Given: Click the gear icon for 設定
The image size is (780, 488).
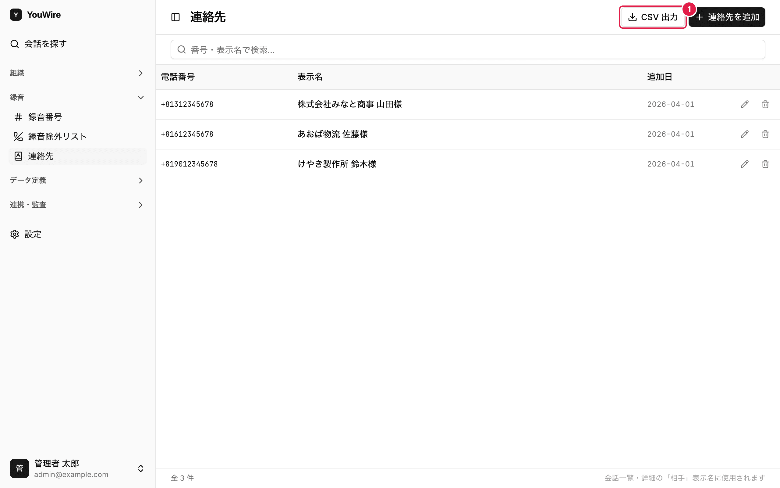Looking at the screenshot, I should pos(15,234).
